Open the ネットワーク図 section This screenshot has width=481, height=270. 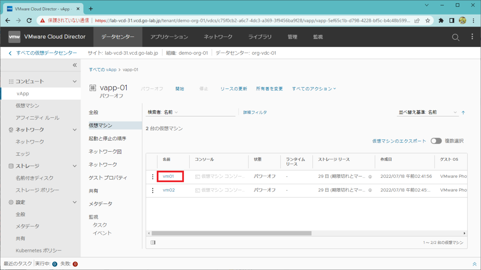(x=105, y=152)
